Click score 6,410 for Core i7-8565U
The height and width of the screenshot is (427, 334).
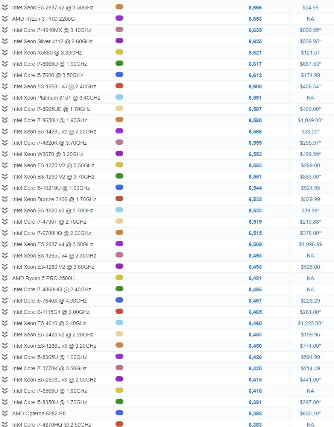coord(255,391)
